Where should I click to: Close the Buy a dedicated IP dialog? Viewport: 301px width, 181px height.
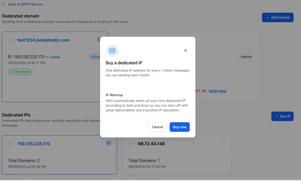[x=186, y=50]
